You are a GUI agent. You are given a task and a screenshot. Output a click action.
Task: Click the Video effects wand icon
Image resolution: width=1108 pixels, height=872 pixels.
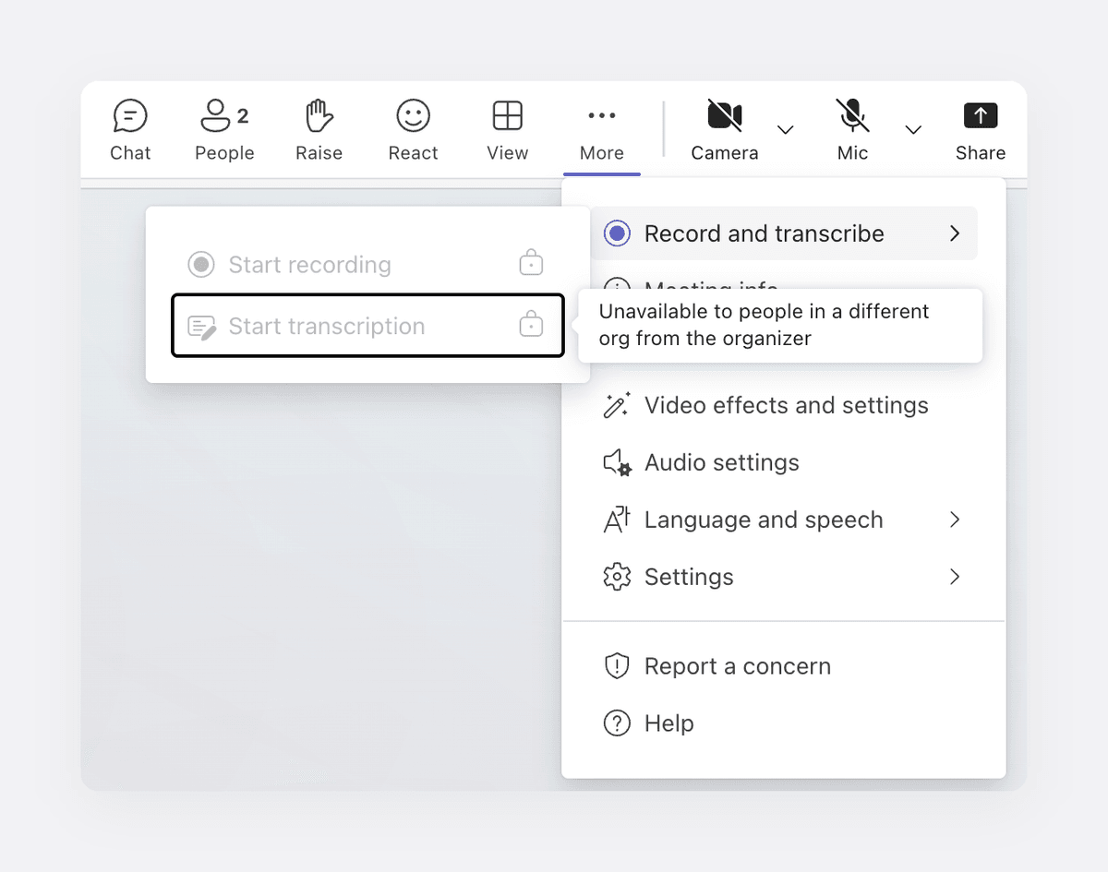coord(617,405)
